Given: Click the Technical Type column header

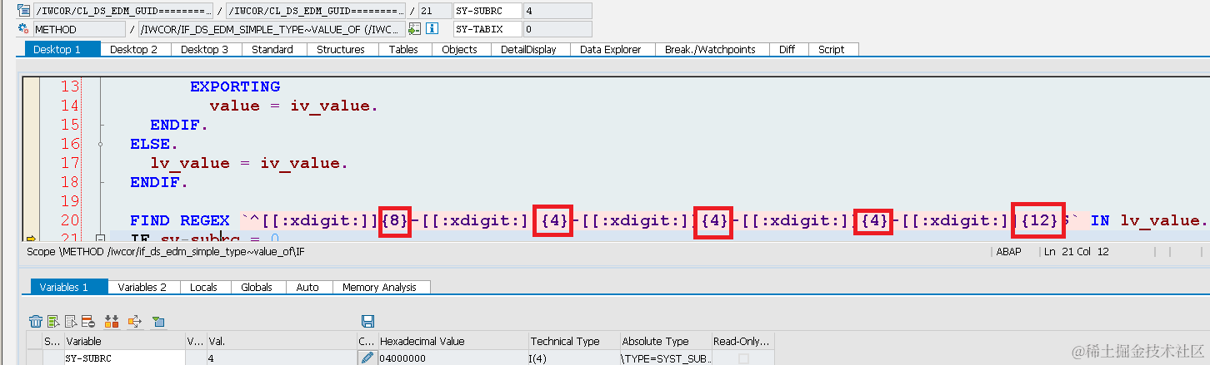Looking at the screenshot, I should (x=573, y=341).
